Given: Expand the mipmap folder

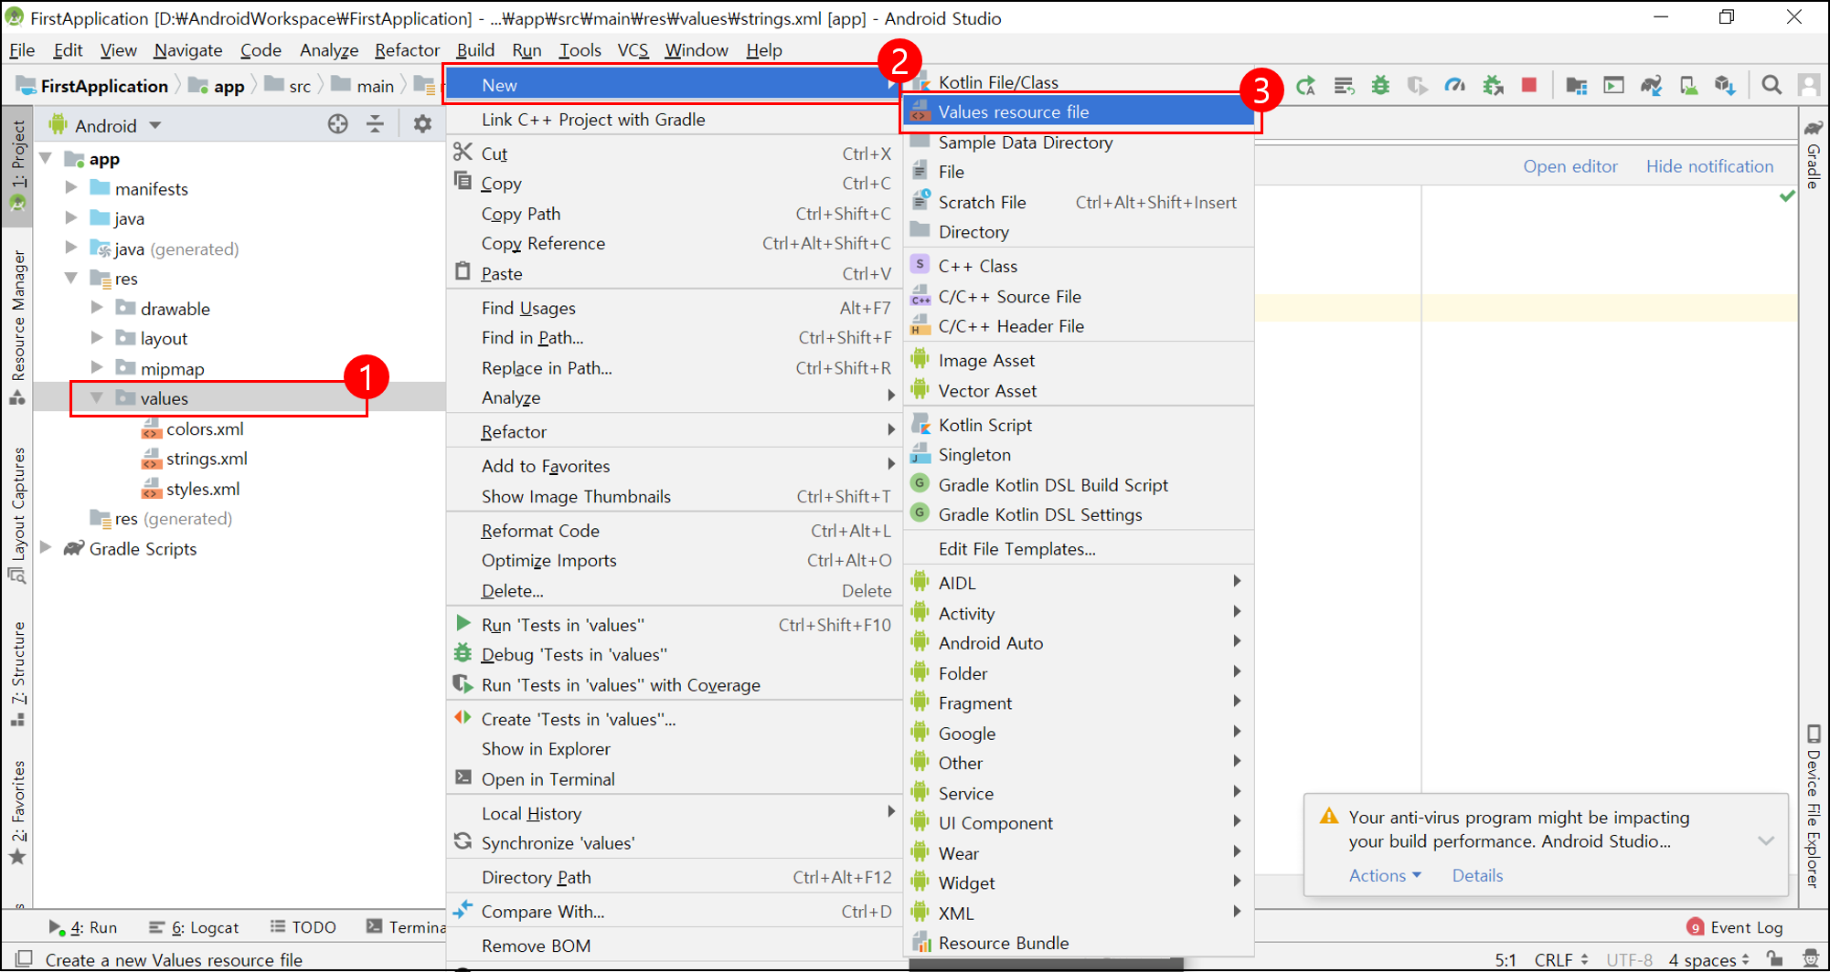Looking at the screenshot, I should point(97,368).
